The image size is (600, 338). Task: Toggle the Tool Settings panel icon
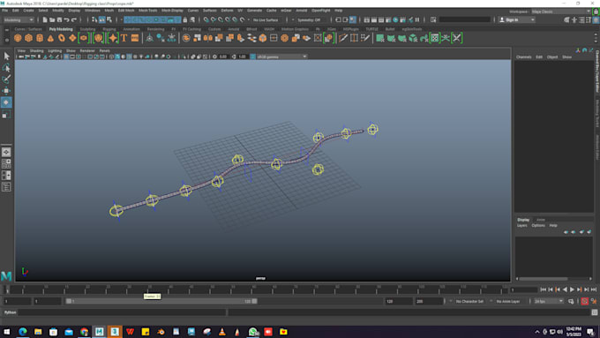589,19
